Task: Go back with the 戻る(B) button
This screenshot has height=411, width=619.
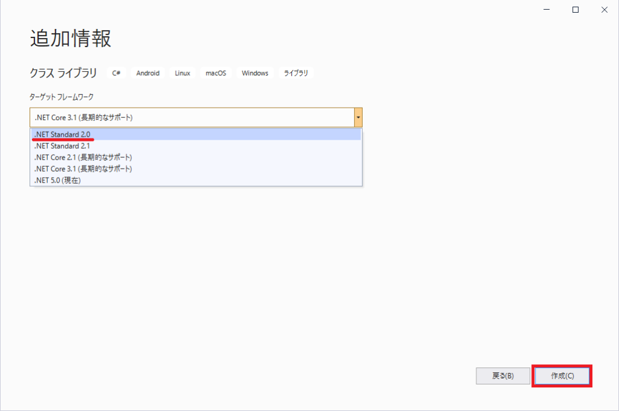Action: 503,376
